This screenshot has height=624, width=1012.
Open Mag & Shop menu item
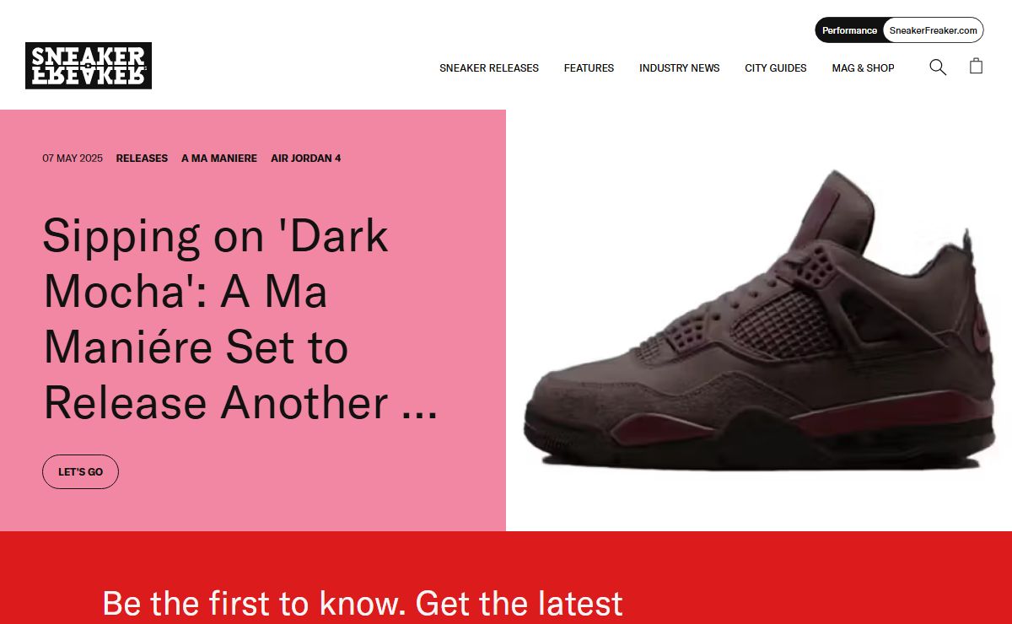[863, 68]
